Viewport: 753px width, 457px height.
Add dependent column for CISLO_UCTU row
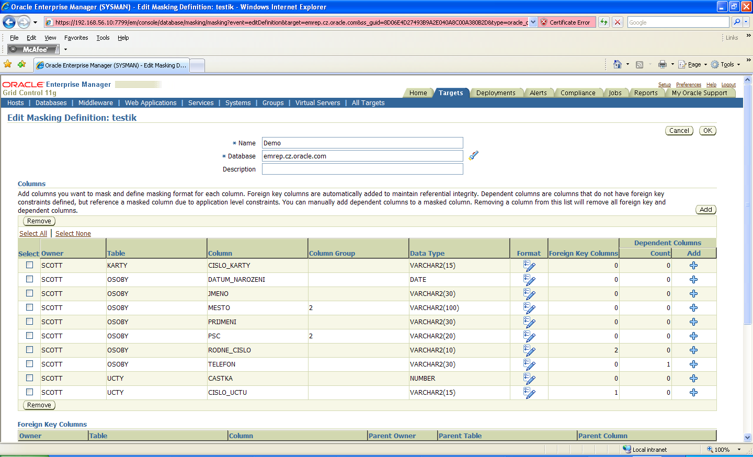694,393
